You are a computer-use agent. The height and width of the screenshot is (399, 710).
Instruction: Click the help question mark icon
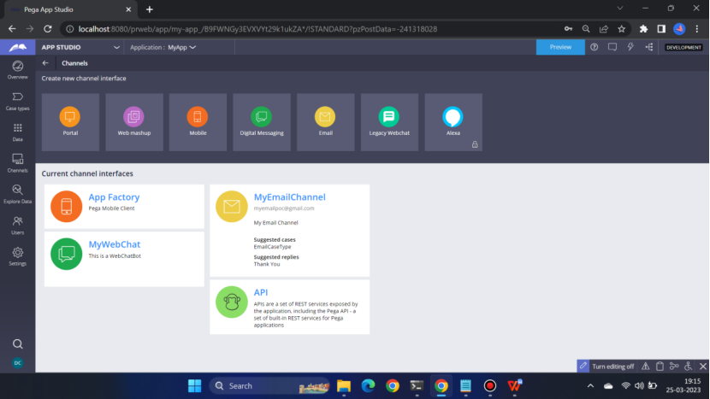click(594, 47)
